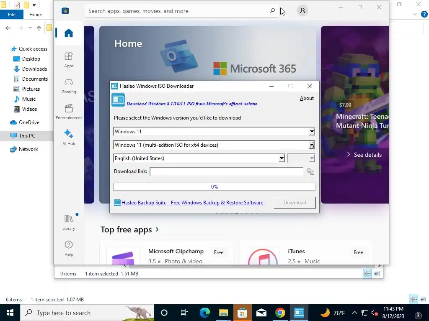Switch File Explorer to large icons view
The image size is (429, 321).
pos(423,299)
